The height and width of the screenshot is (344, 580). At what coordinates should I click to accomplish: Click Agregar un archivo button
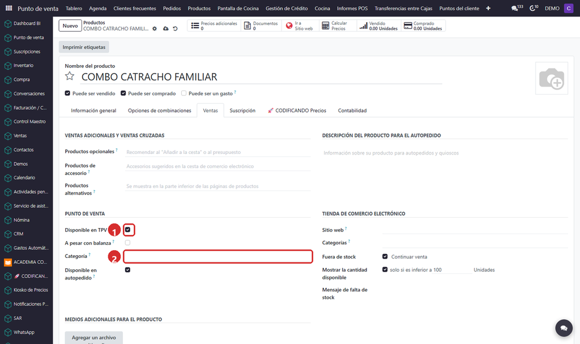[x=93, y=338]
